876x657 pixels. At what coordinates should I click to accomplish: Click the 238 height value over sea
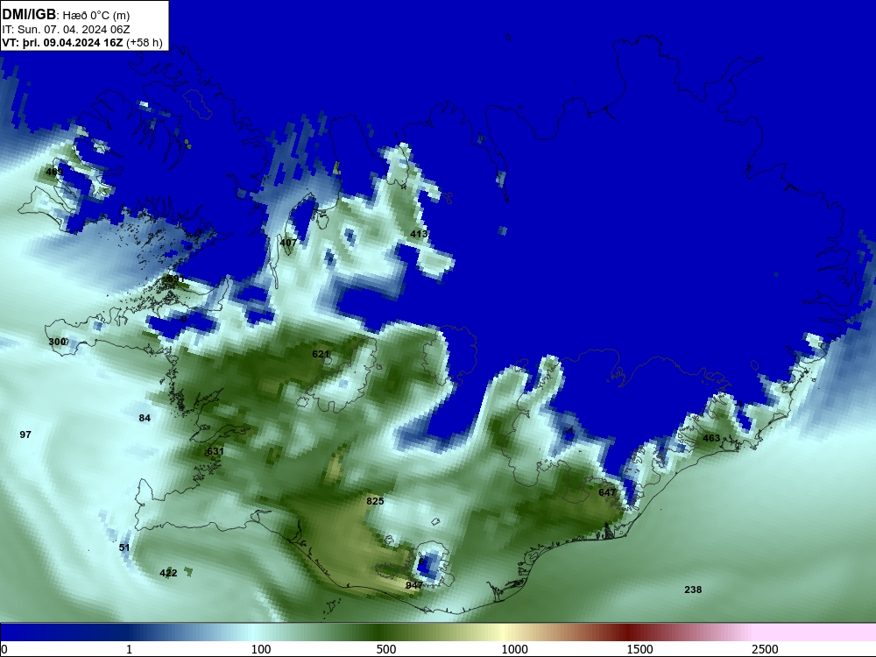point(693,590)
